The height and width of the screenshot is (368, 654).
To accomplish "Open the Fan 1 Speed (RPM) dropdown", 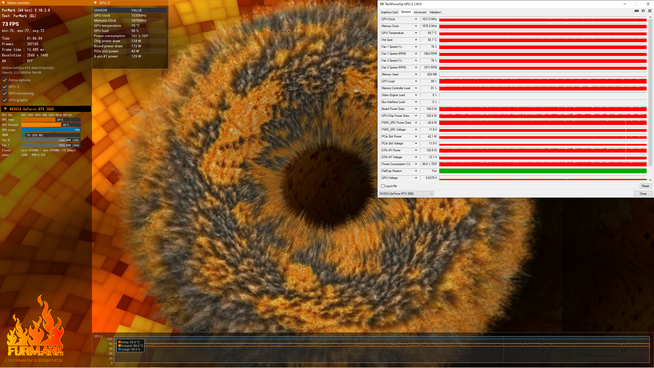I will (x=416, y=54).
